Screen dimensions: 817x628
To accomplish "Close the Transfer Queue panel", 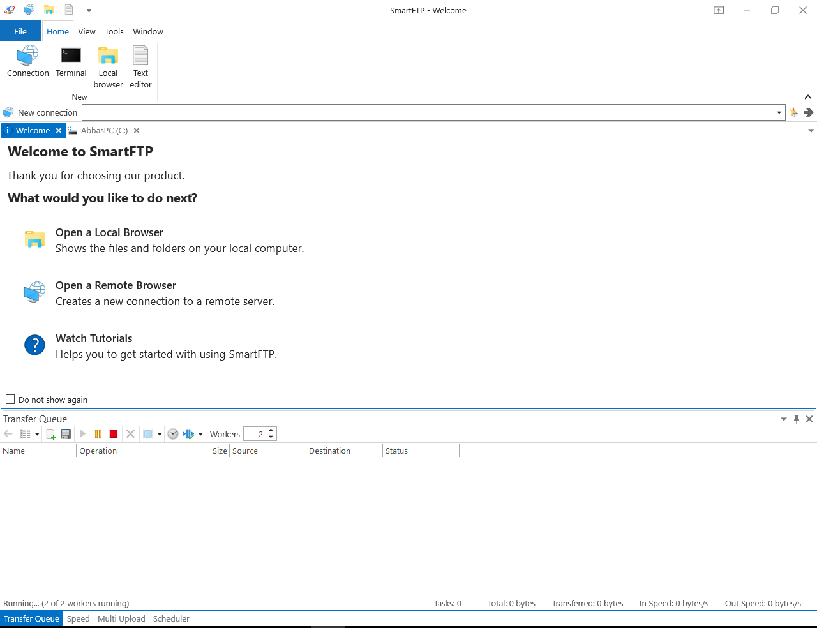I will pos(809,419).
